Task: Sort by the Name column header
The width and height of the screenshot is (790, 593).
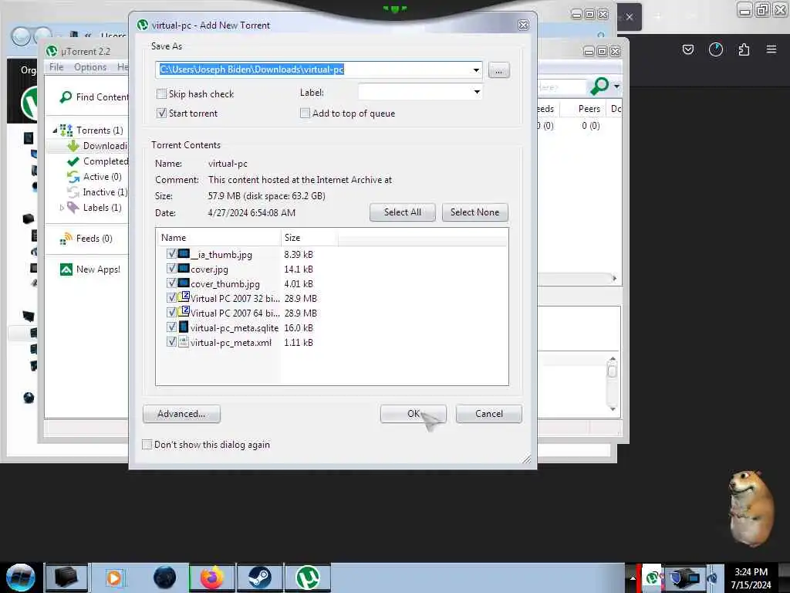Action: (x=218, y=238)
